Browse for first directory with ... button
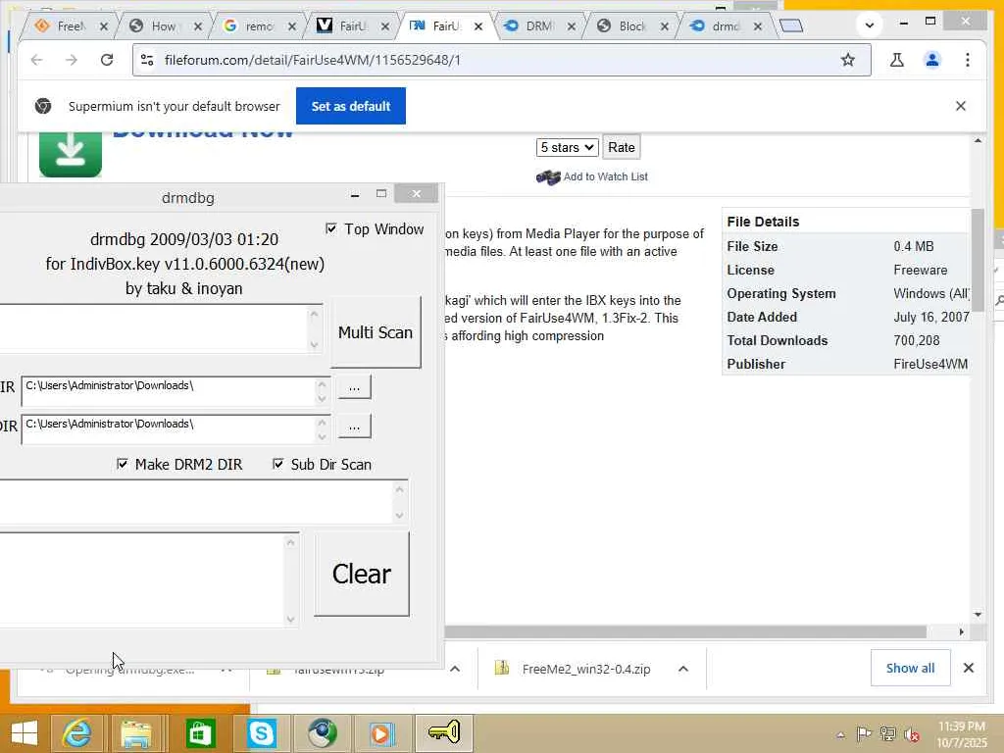The width and height of the screenshot is (1004, 753). (x=354, y=387)
